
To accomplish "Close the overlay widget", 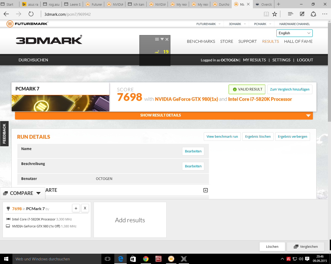I will pos(167,39).
